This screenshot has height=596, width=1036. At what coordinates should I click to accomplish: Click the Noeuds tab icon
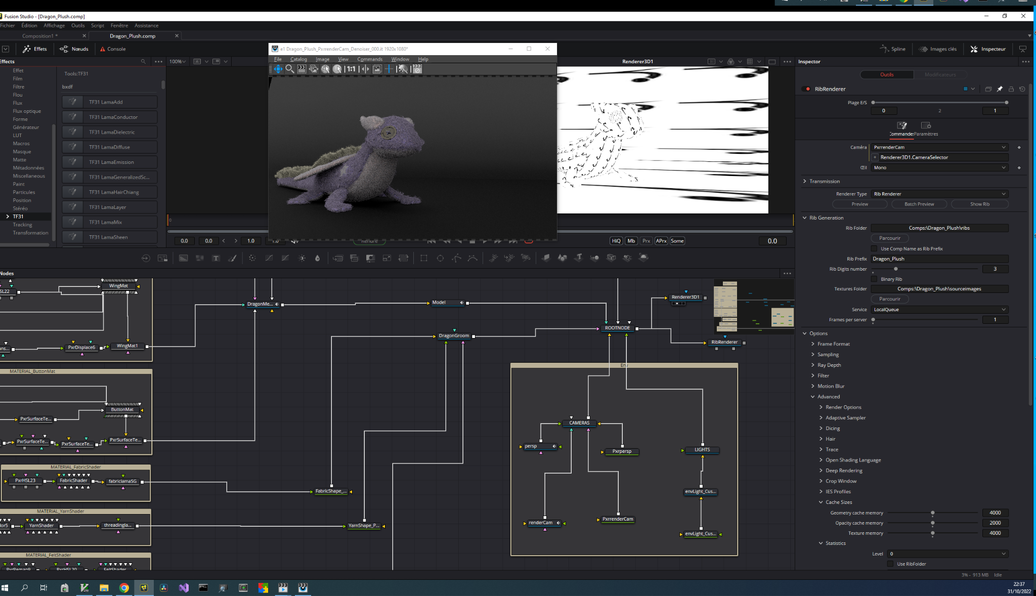(x=63, y=49)
